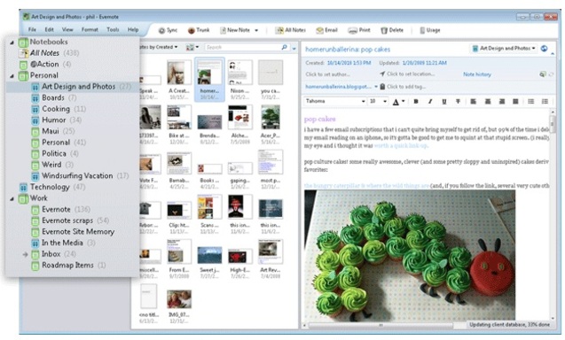Click the Email envelope icon

(x=319, y=31)
